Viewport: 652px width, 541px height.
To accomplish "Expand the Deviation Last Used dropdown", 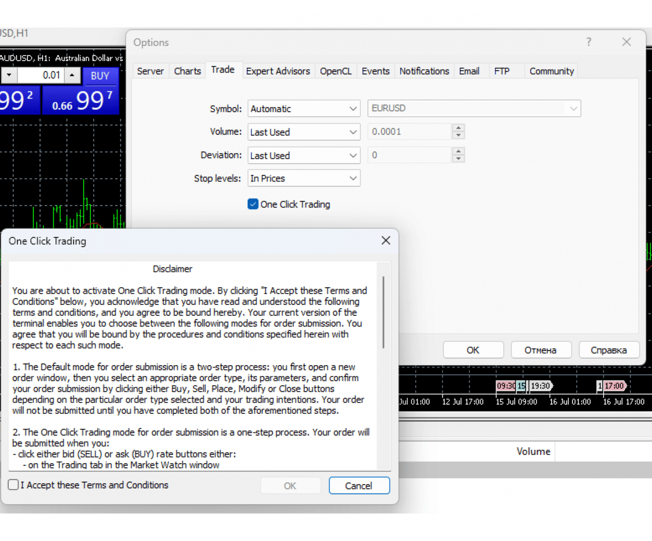I will click(x=304, y=155).
